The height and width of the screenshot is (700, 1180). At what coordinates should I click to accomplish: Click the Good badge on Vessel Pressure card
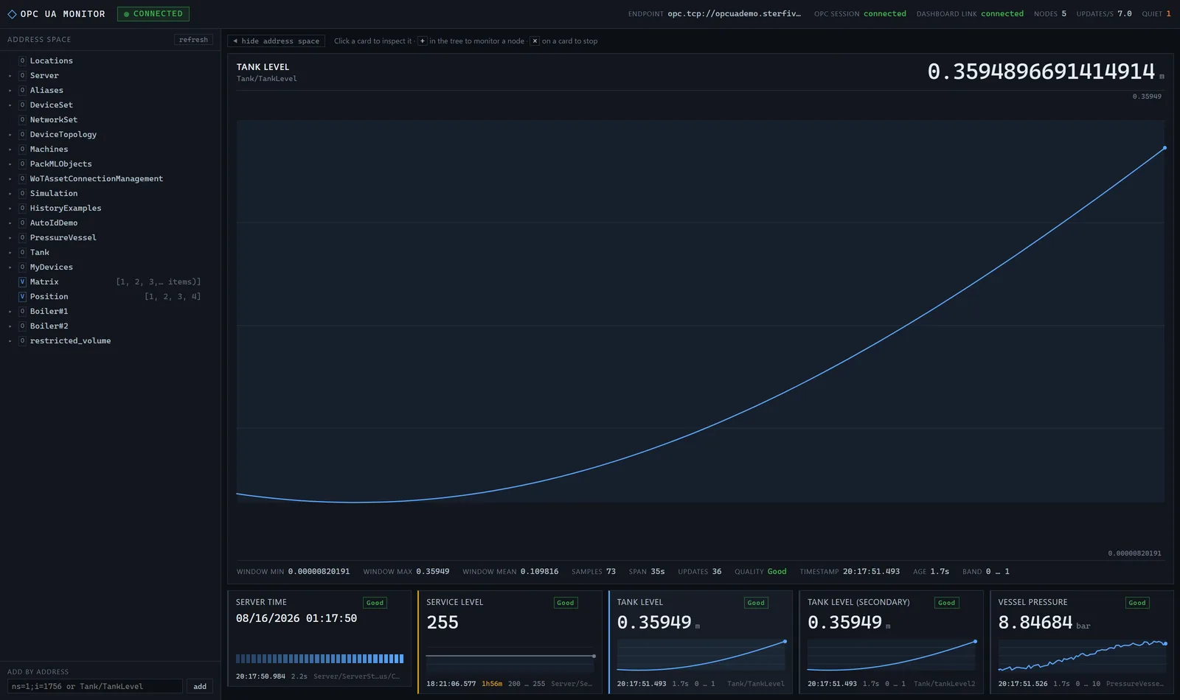(1137, 603)
